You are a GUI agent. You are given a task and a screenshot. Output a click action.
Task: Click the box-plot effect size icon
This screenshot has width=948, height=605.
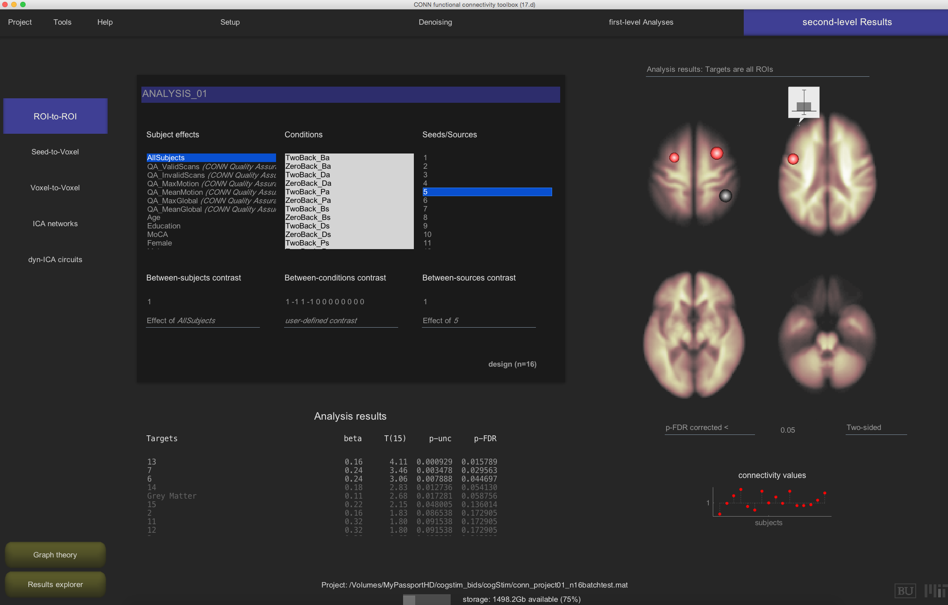[803, 103]
